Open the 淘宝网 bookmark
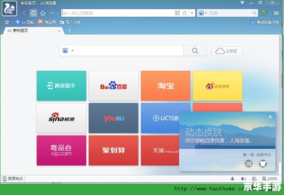 tap(47, 22)
